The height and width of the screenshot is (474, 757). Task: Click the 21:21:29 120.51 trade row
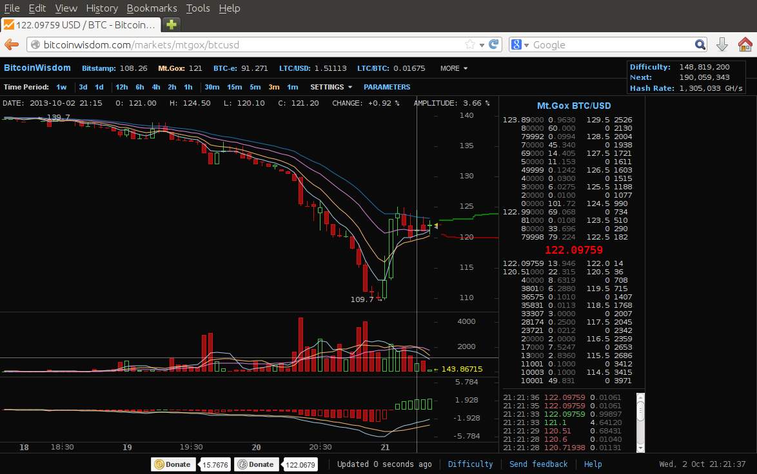(x=562, y=431)
